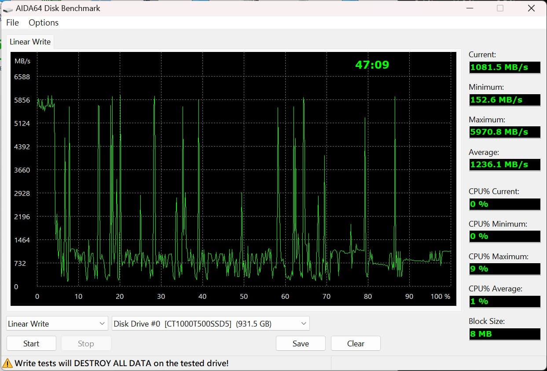The image size is (547, 371).
Task: Maximize the AIDA64 Disk Benchmark window
Action: click(x=500, y=8)
